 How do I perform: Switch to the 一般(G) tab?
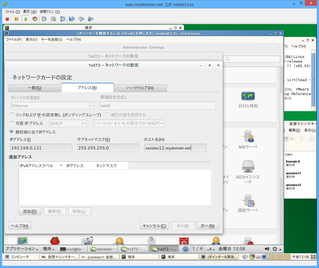pos(35,88)
